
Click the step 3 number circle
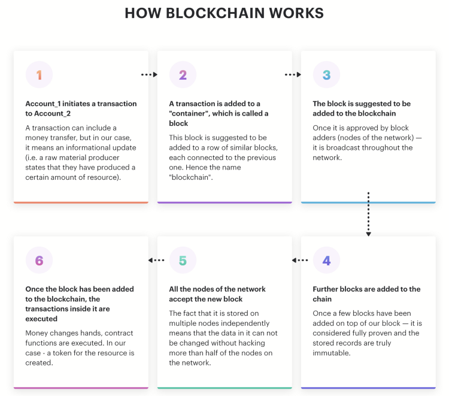pyautogui.click(x=326, y=75)
